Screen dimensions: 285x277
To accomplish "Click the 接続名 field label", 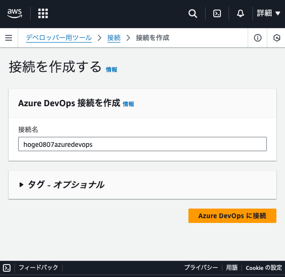I will [28, 130].
